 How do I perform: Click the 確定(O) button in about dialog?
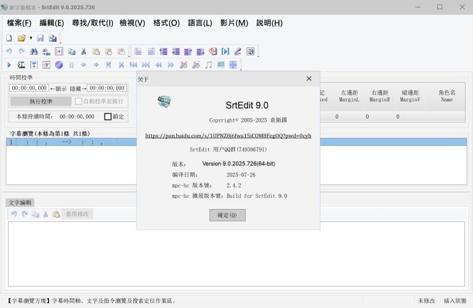point(227,215)
